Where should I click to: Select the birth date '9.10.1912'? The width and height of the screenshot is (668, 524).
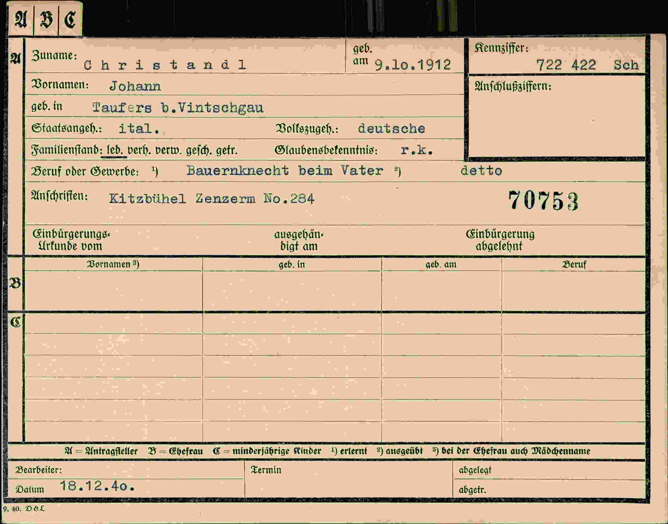(x=413, y=65)
